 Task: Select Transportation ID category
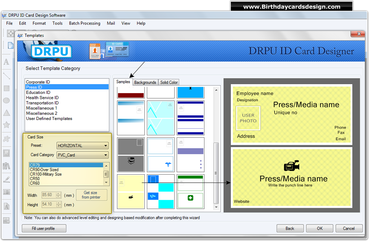[x=67, y=103]
